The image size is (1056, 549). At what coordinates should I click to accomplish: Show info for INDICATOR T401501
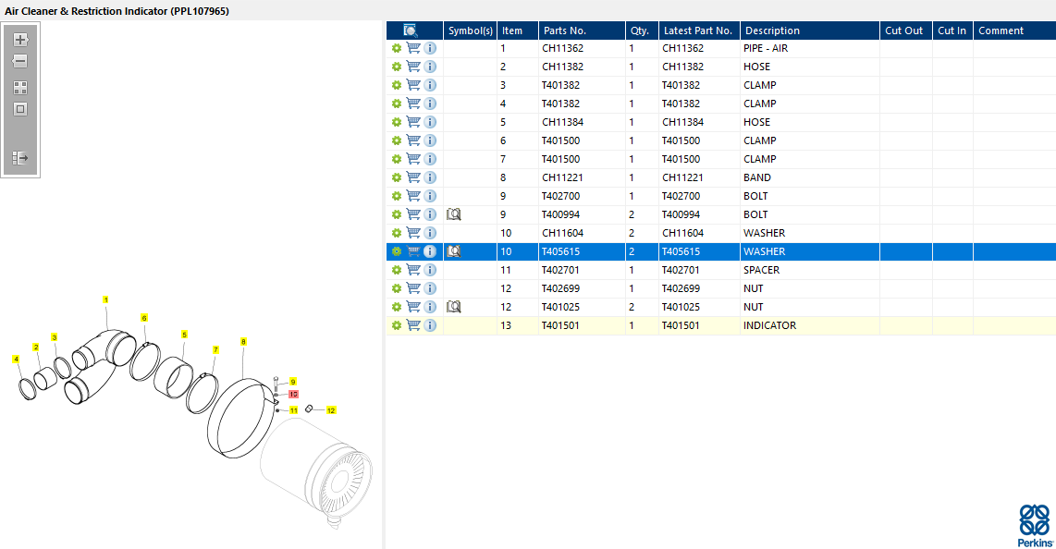(430, 325)
